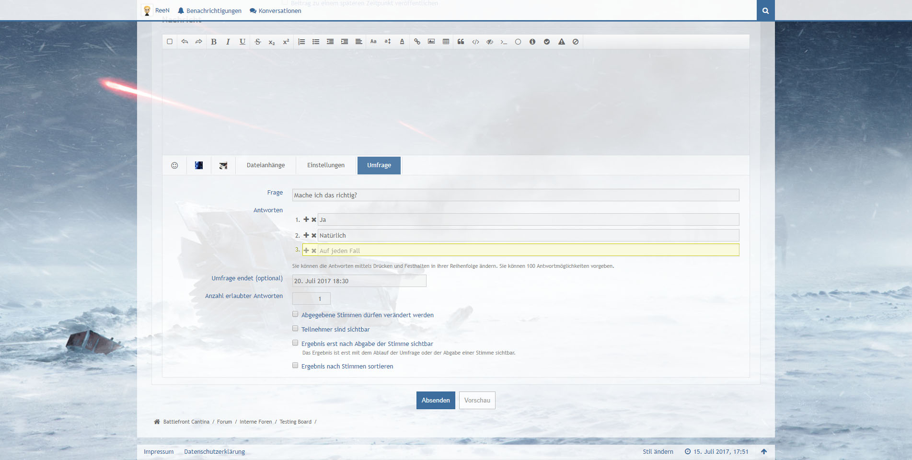
Task: Insert a quote block
Action: [x=461, y=42]
